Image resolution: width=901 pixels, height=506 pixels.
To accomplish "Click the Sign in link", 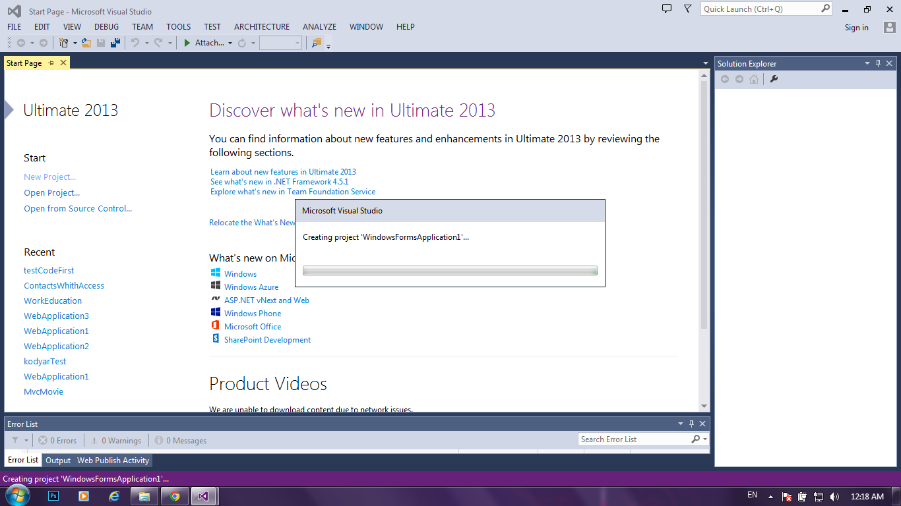I will coord(857,28).
